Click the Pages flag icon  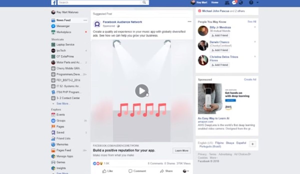tap(53, 127)
